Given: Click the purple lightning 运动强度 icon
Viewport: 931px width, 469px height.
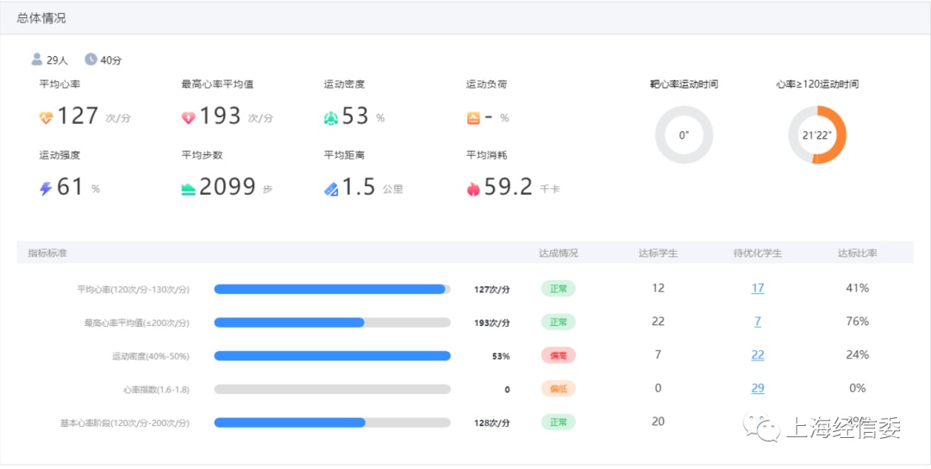Looking at the screenshot, I should click(47, 188).
